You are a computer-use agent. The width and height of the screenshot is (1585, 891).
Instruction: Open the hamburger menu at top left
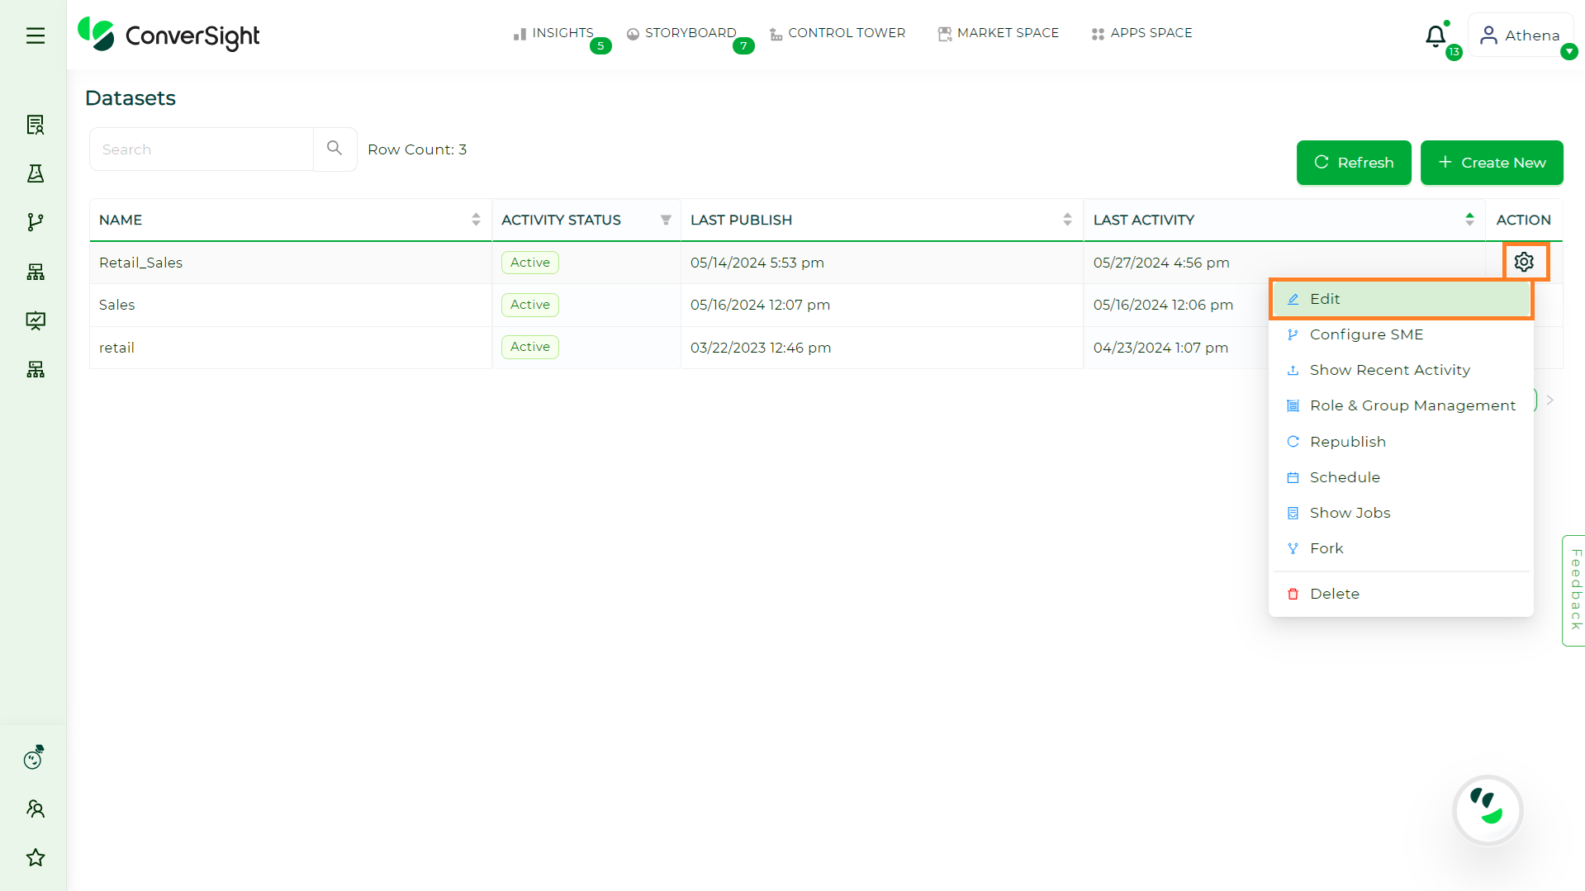(x=35, y=36)
